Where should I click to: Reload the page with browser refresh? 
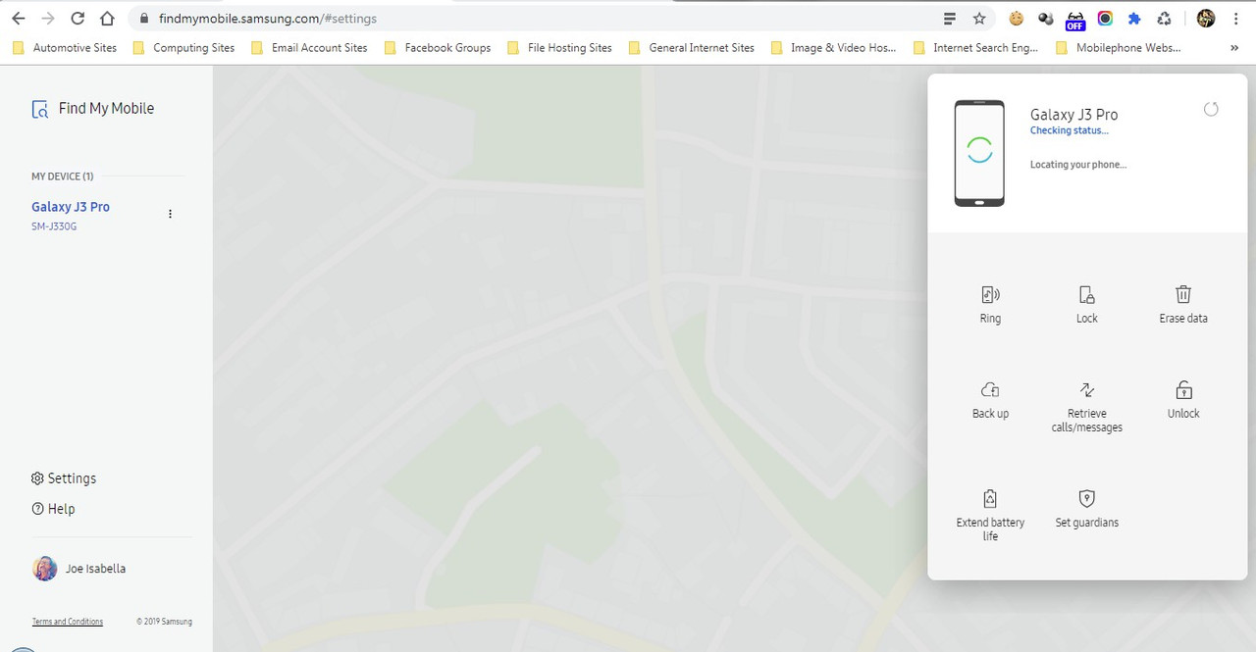(78, 19)
